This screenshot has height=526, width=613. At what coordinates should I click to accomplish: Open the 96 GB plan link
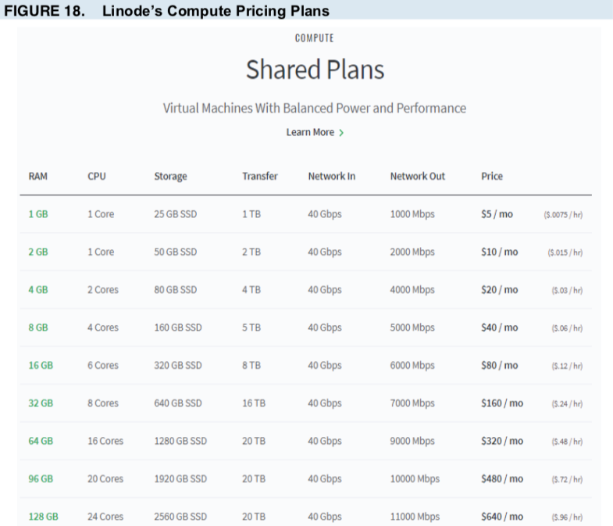point(41,478)
